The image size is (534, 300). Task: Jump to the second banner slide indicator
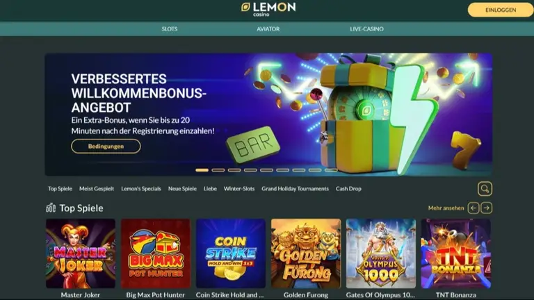pos(218,170)
